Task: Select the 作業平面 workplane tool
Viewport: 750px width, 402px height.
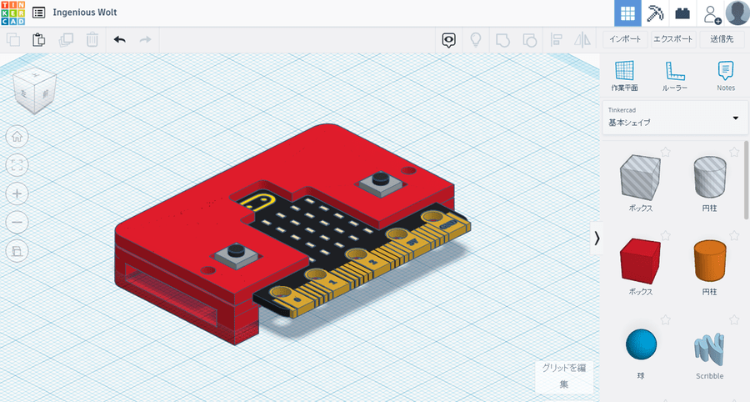Action: [624, 76]
